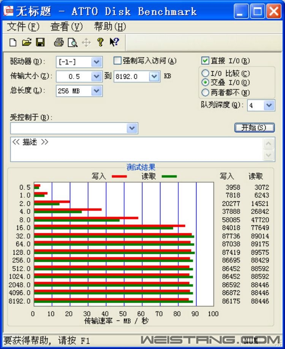Click the 传输速率 - MB / 秒 axis label

click(116, 321)
